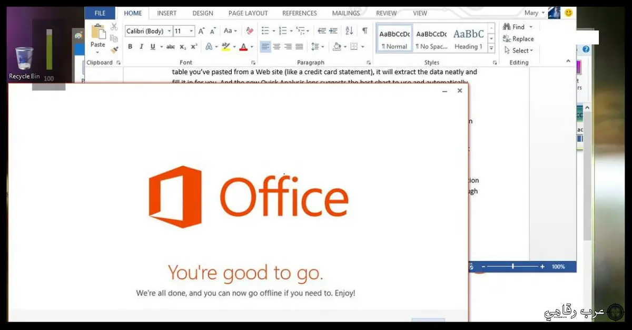Switch to the REVIEW tab
Viewport: 632px width, 330px height.
click(x=387, y=13)
